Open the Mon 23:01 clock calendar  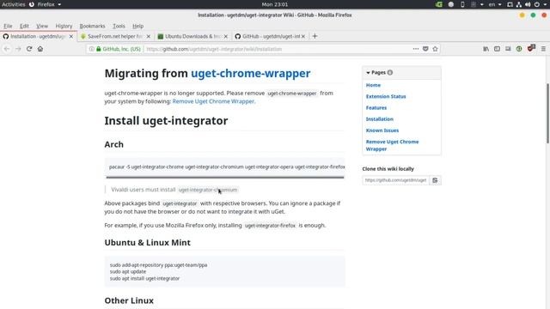coord(275,4)
